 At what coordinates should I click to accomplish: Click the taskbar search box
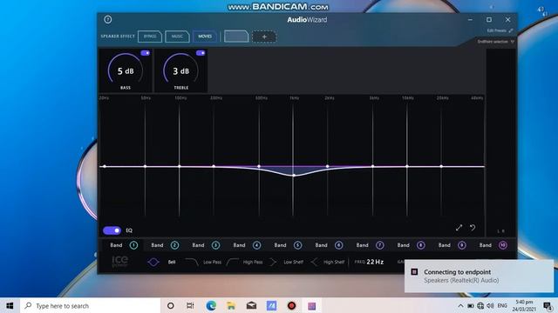pos(90,305)
